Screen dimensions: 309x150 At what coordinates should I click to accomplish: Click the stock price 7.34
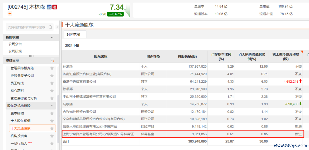point(117,7)
